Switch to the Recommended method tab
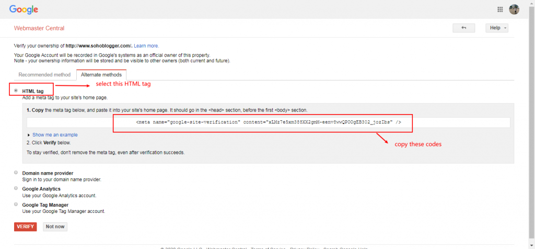 [x=44, y=75]
